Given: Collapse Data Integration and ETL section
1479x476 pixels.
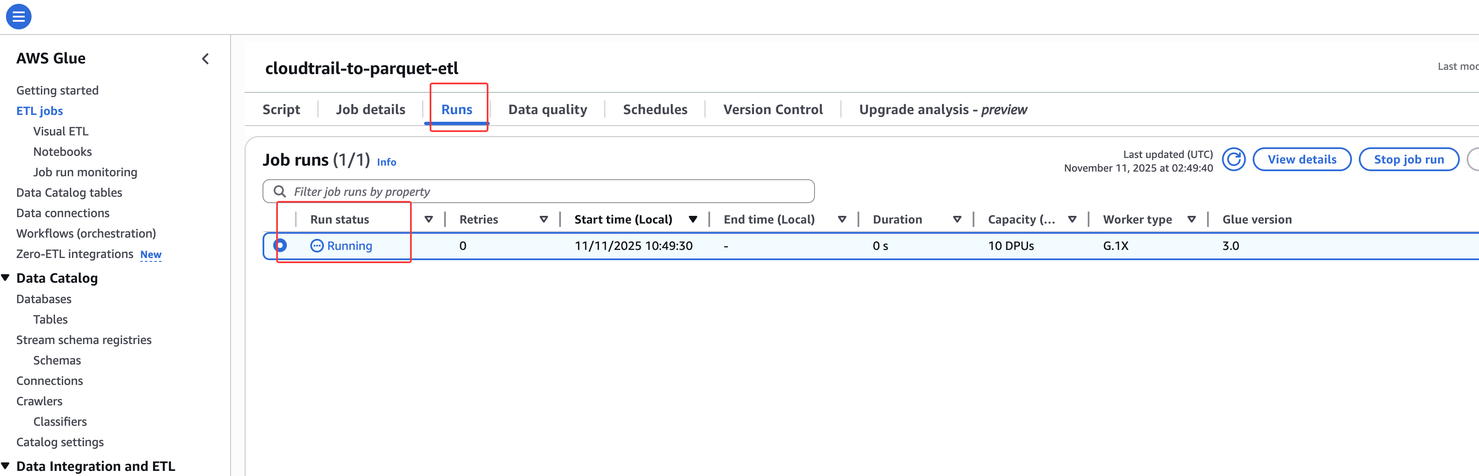Looking at the screenshot, I should [x=6, y=466].
